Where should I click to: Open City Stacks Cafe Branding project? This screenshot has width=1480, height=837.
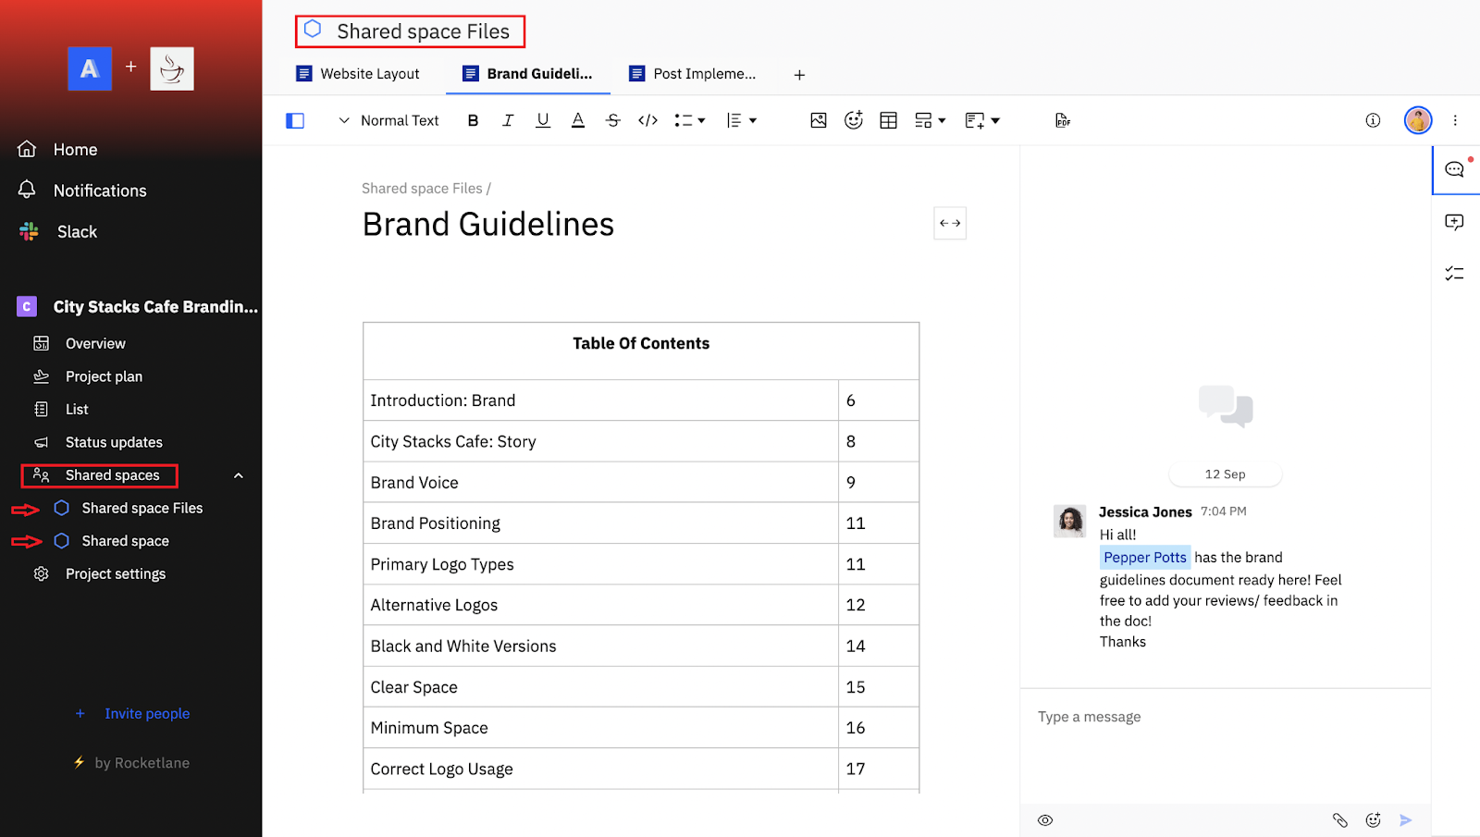(x=137, y=307)
